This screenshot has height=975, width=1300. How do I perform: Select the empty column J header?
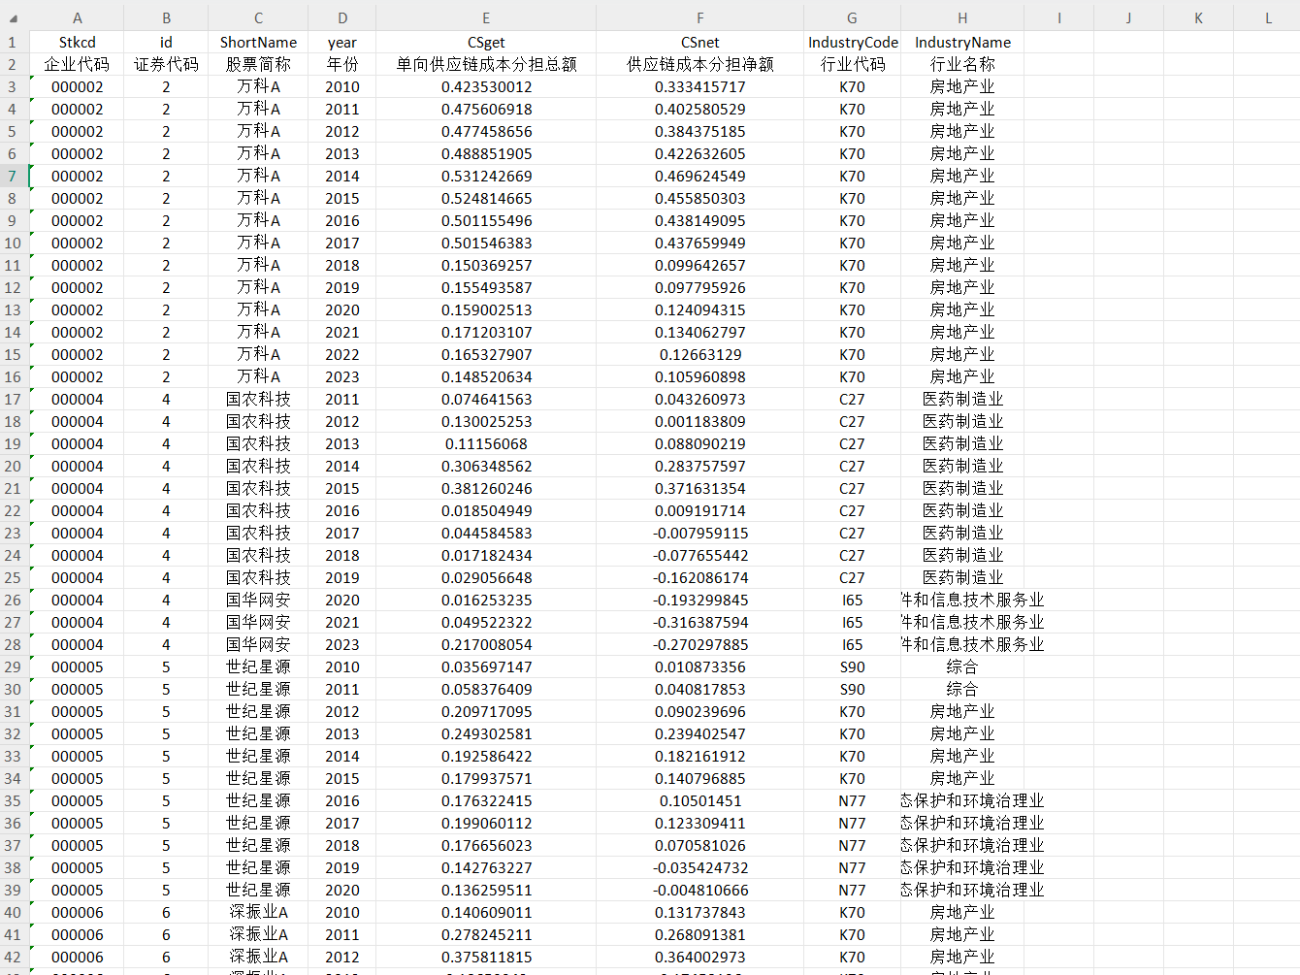click(1128, 18)
